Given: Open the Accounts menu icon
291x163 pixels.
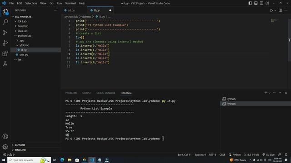Looking at the screenshot, I should pyautogui.click(x=5, y=136).
